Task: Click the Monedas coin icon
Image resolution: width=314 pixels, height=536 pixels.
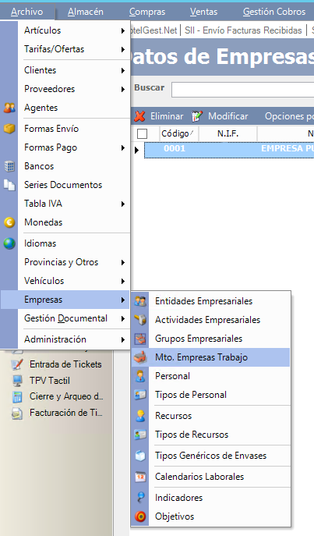Action: (9, 222)
